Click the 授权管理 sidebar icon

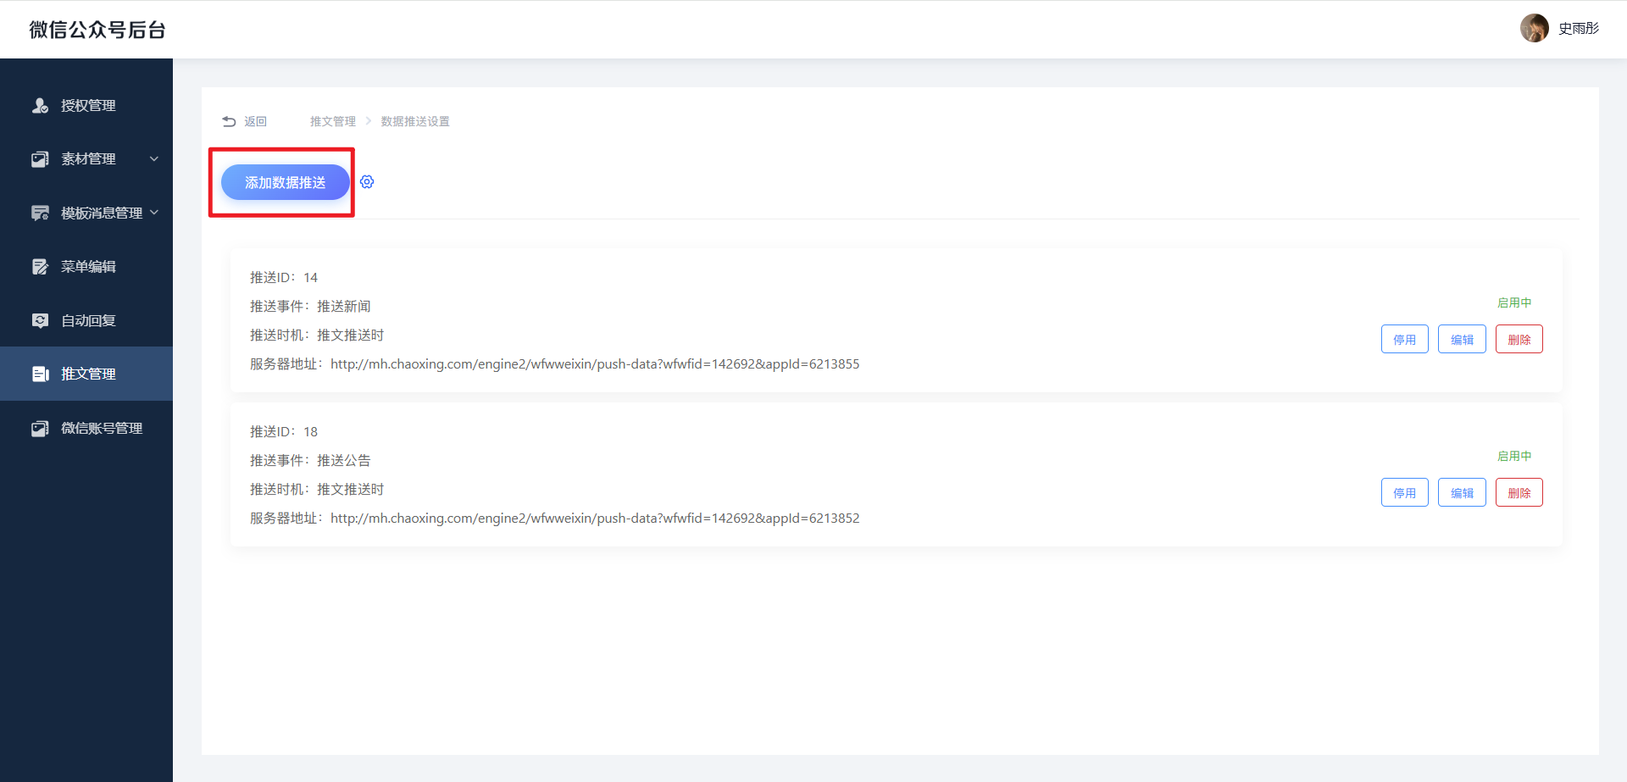(40, 106)
